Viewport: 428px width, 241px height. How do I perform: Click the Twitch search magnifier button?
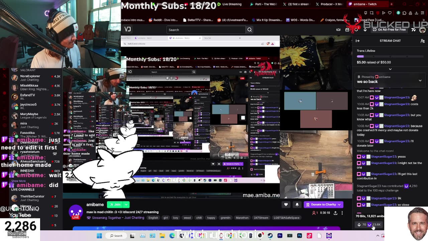click(x=249, y=30)
